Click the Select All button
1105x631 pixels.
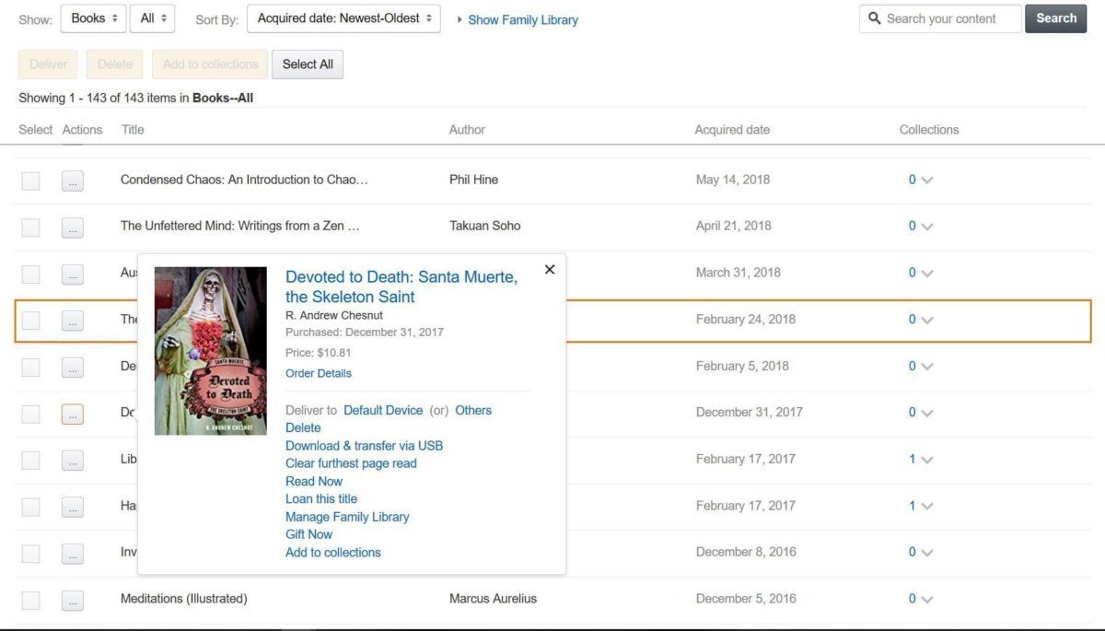coord(308,64)
